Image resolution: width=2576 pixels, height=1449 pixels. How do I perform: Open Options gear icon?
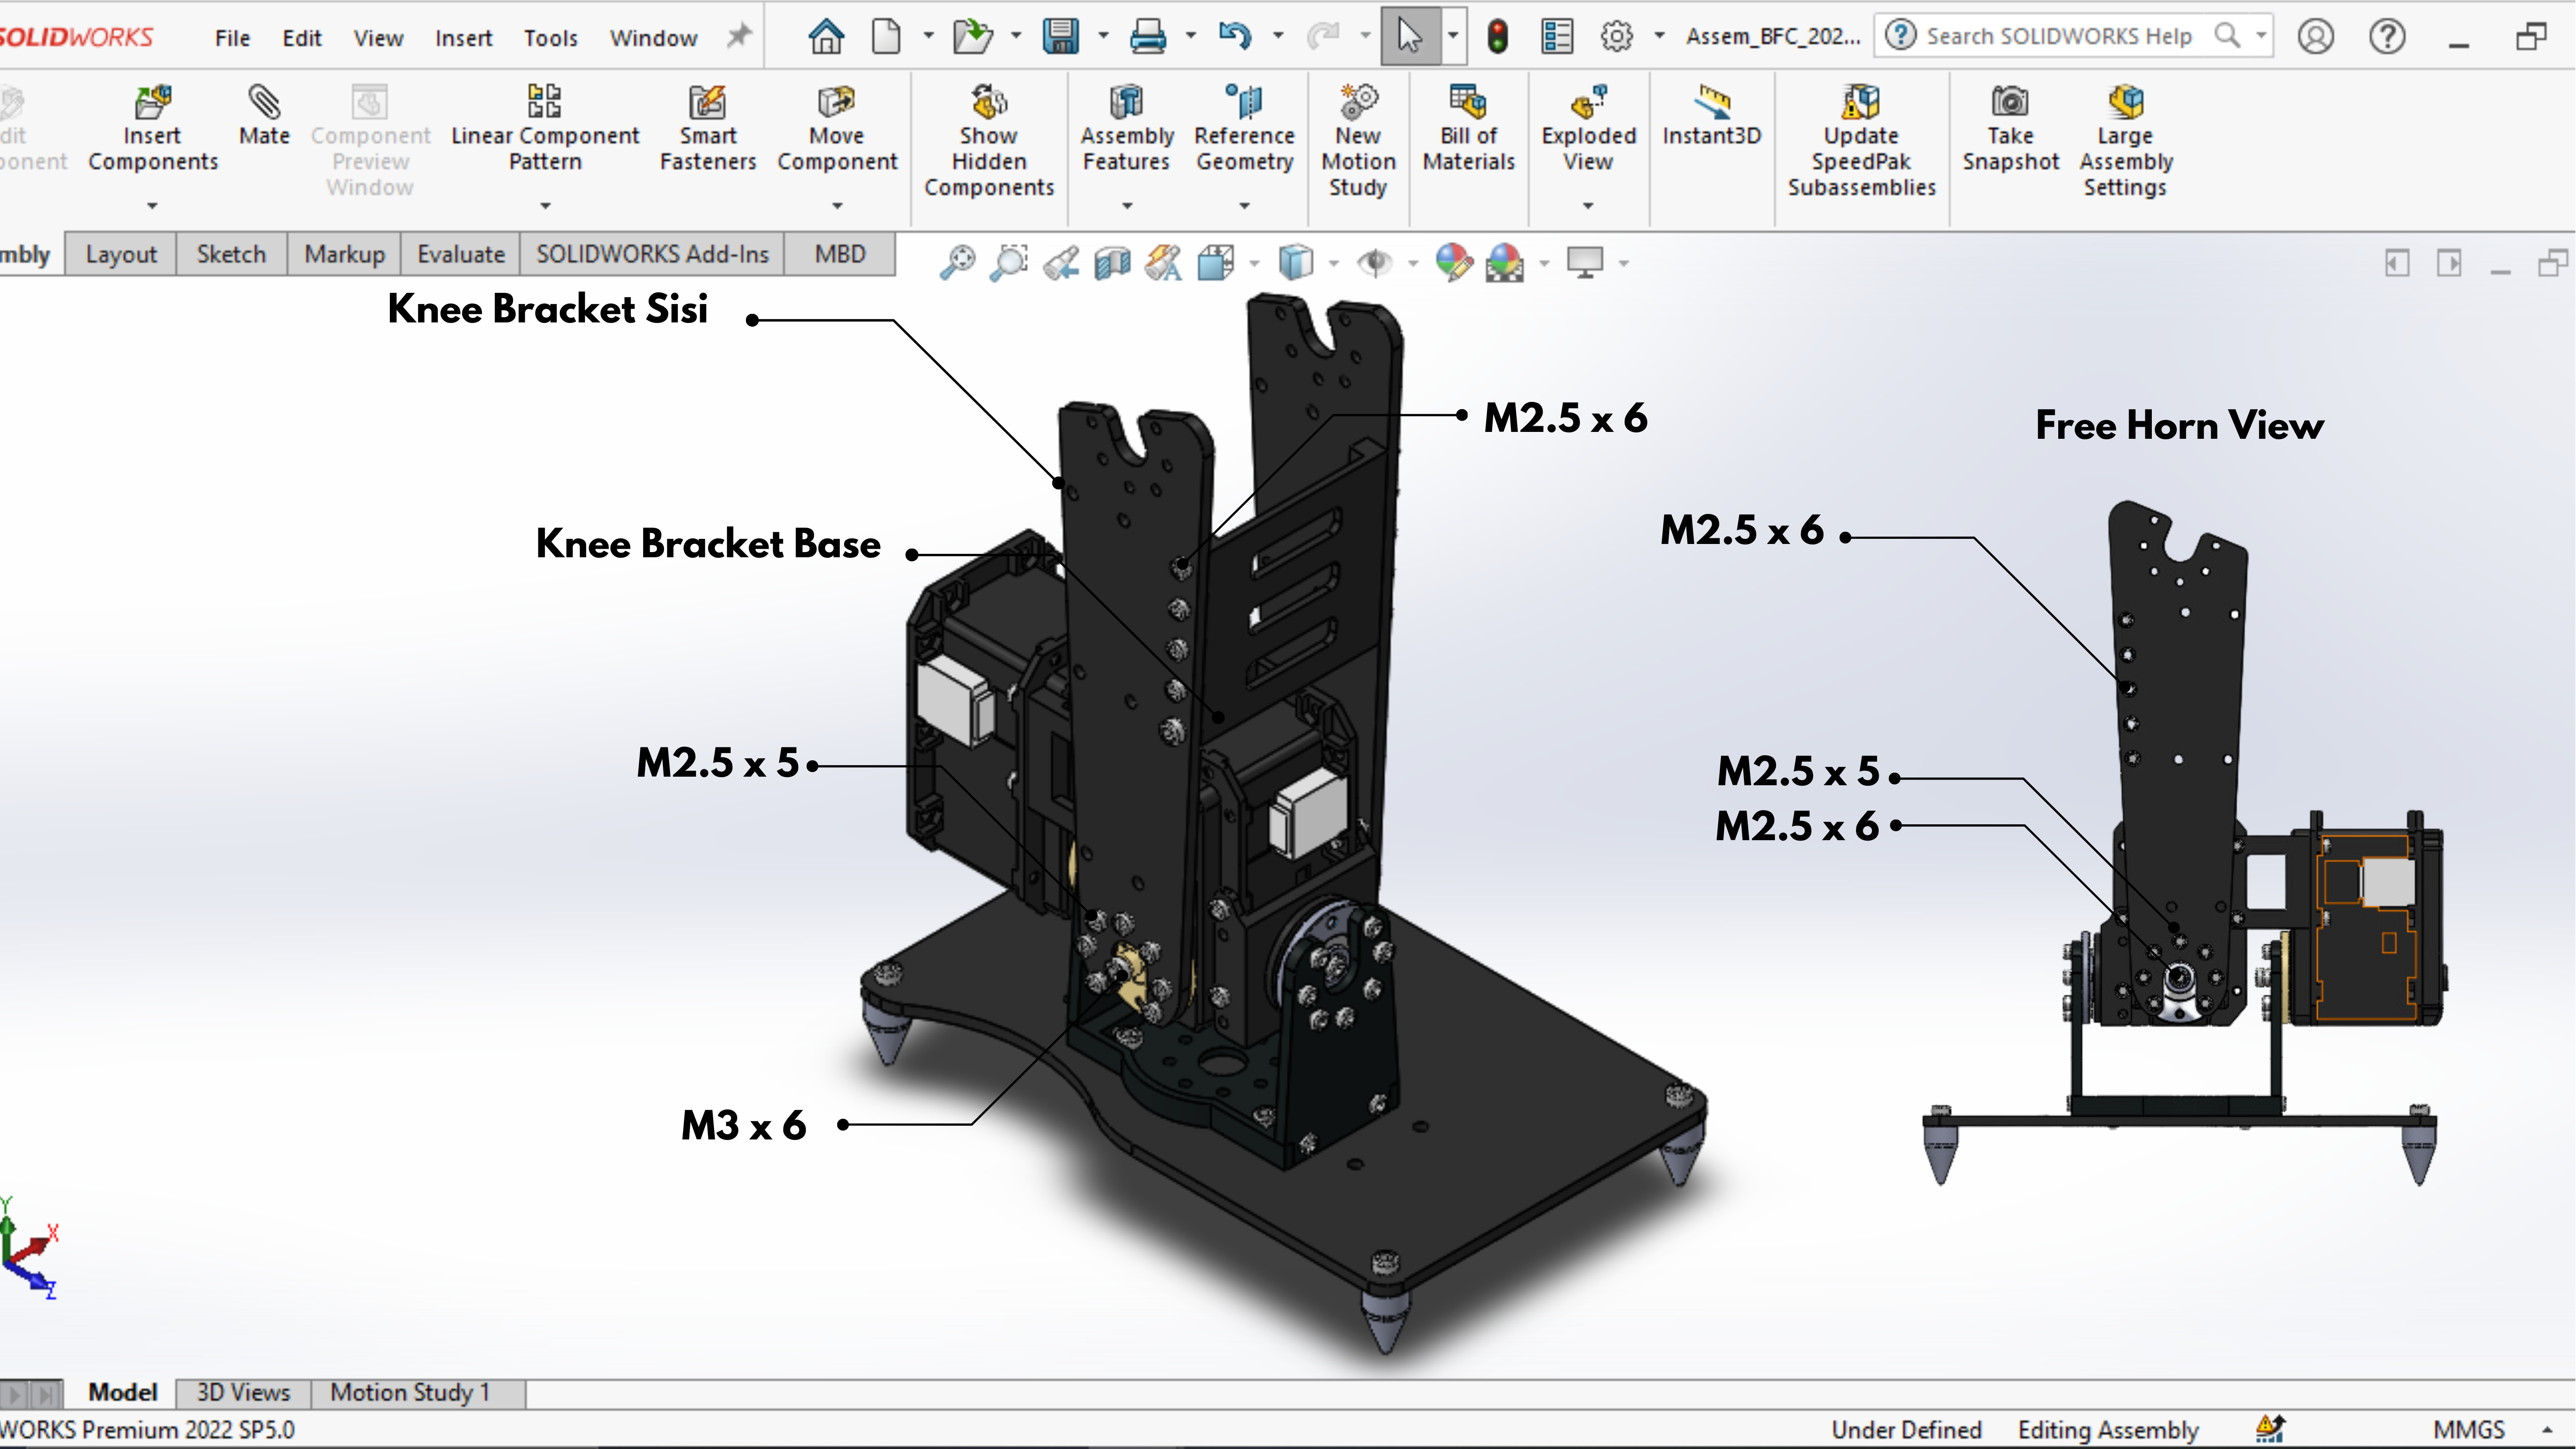click(x=1616, y=37)
